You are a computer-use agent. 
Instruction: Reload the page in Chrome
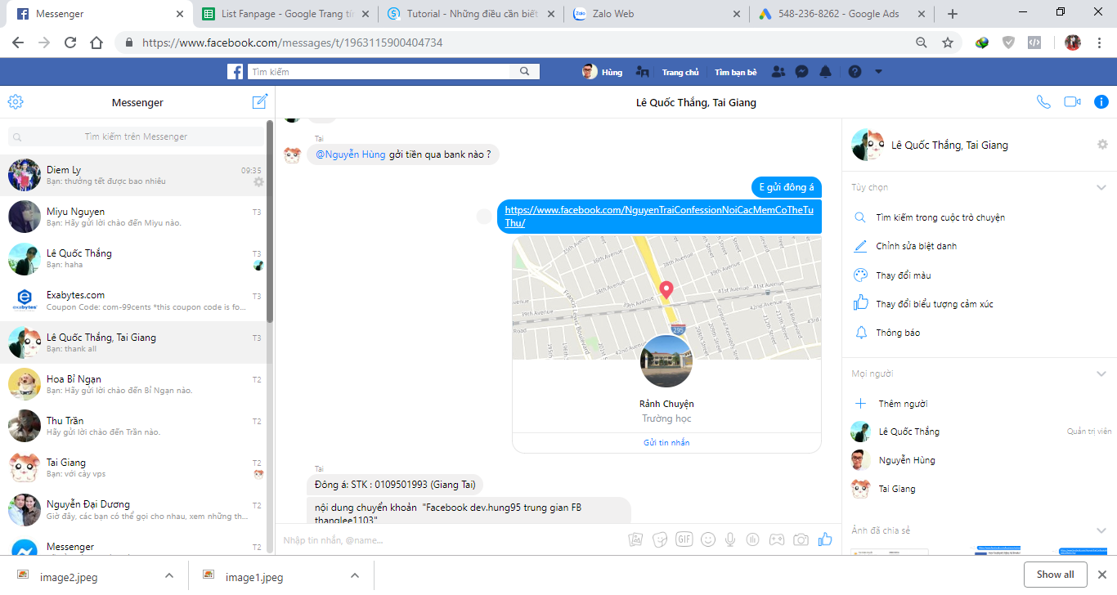pos(70,42)
